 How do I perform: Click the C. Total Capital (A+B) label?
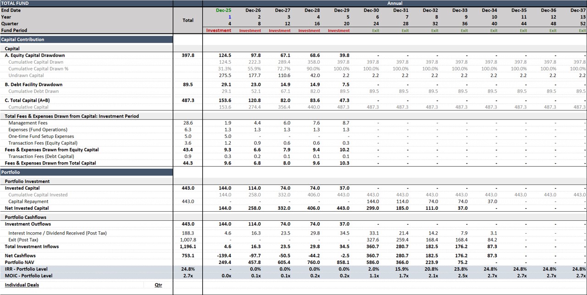coord(27,100)
